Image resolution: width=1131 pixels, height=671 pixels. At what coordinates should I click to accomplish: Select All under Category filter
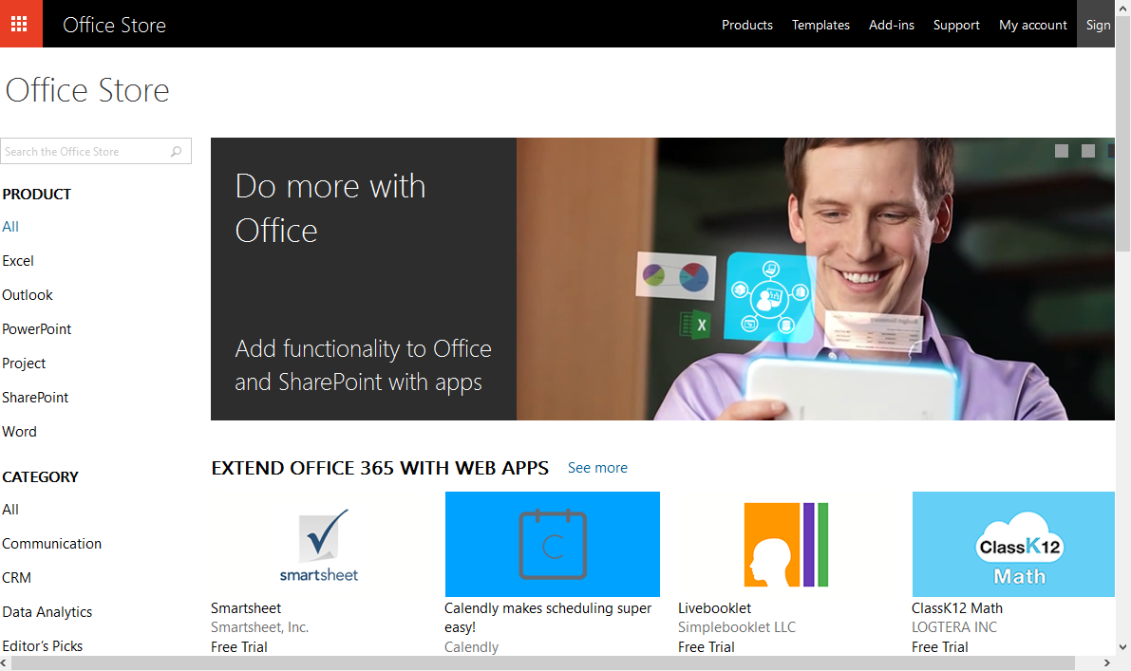10,510
